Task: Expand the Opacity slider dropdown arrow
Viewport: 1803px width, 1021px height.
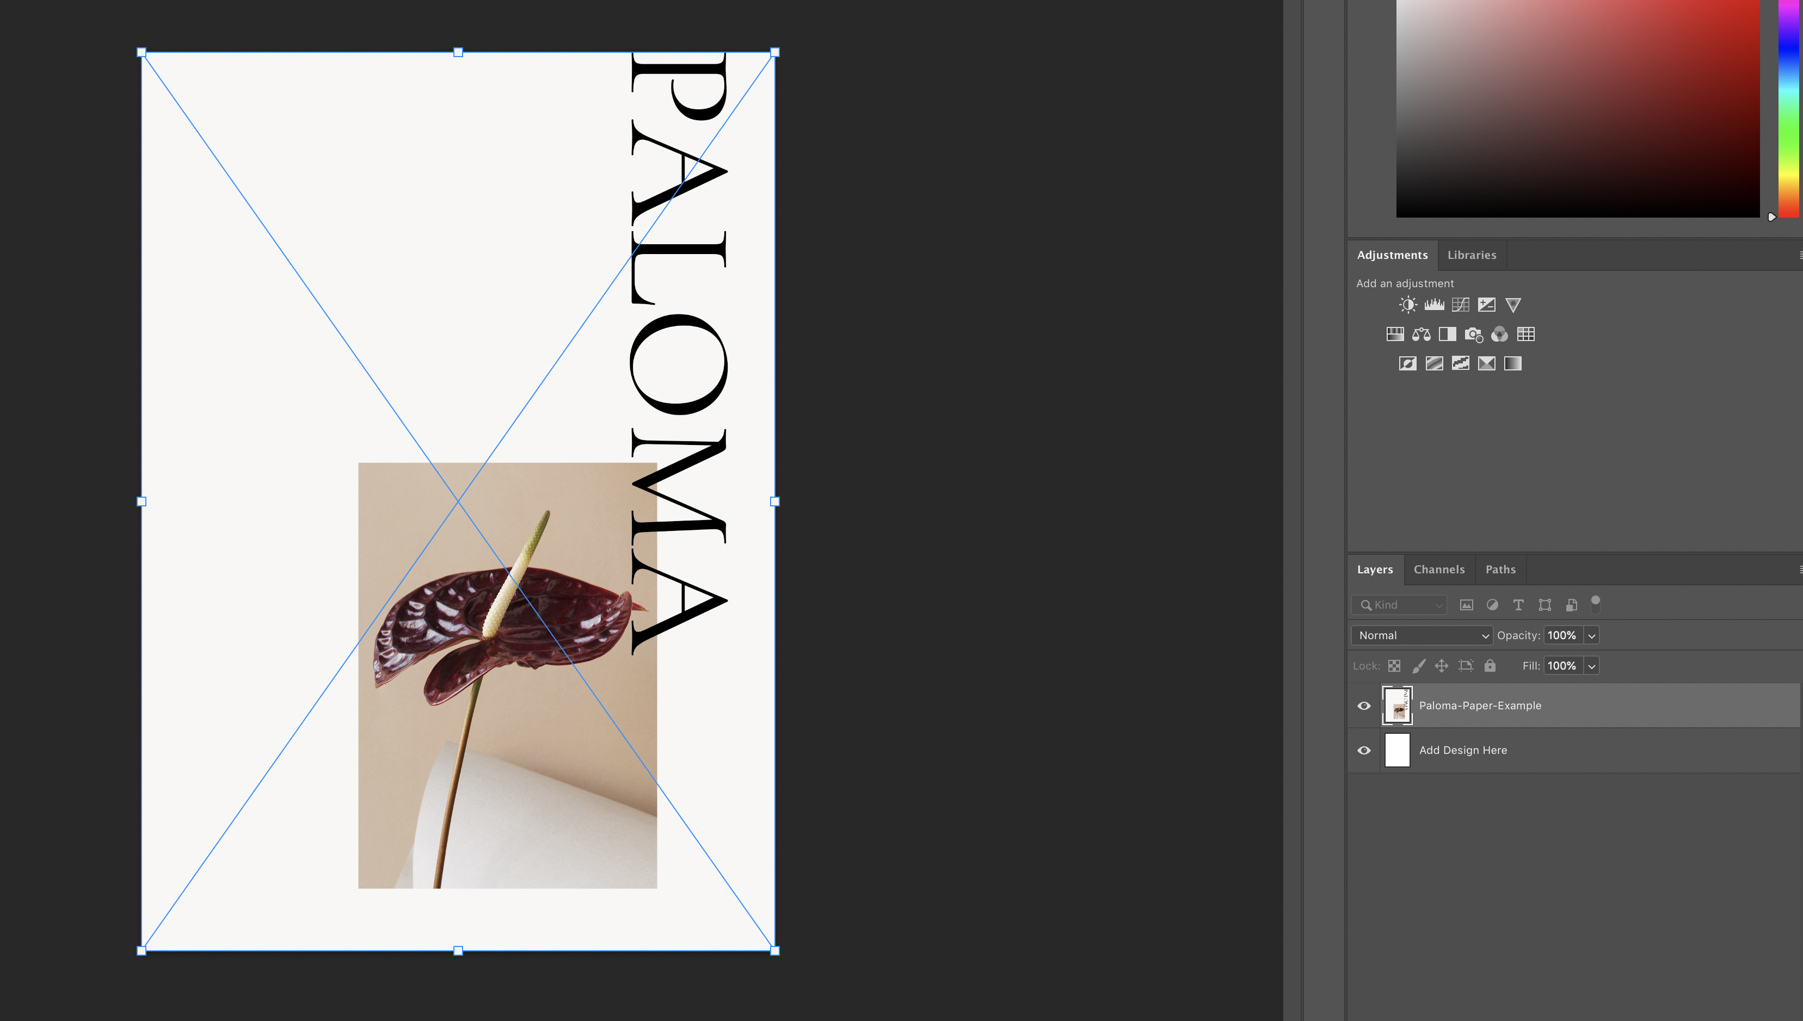Action: pyautogui.click(x=1592, y=635)
